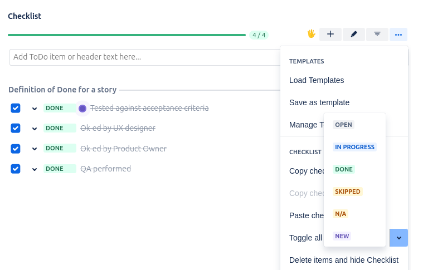Click the plus add item icon
Image resolution: width=423 pixels, height=270 pixels.
click(330, 35)
